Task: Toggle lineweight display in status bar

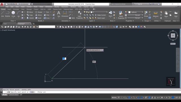Action: click(146, 97)
